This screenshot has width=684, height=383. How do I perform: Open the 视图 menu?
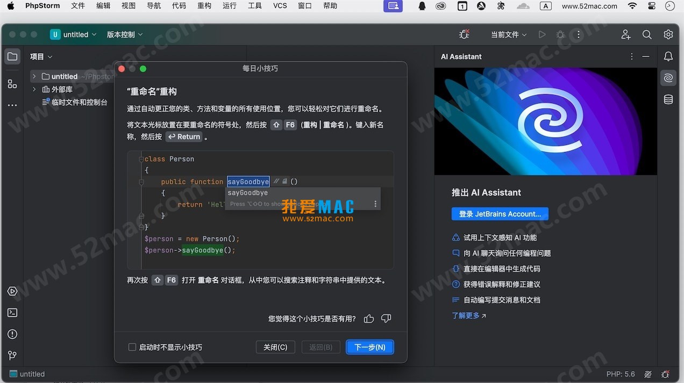pyautogui.click(x=129, y=6)
